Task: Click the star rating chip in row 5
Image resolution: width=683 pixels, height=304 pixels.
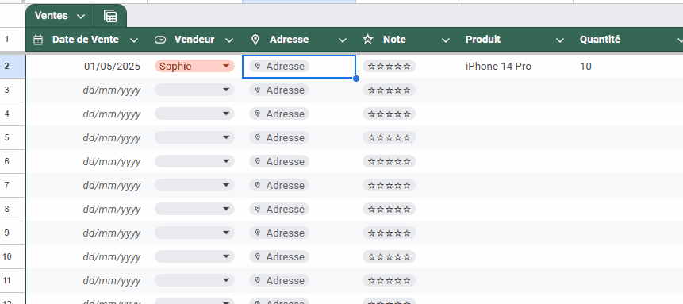Action: [x=389, y=138]
